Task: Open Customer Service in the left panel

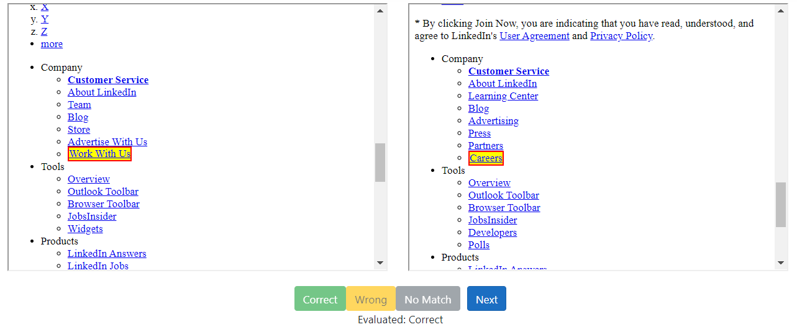Action: tap(108, 80)
